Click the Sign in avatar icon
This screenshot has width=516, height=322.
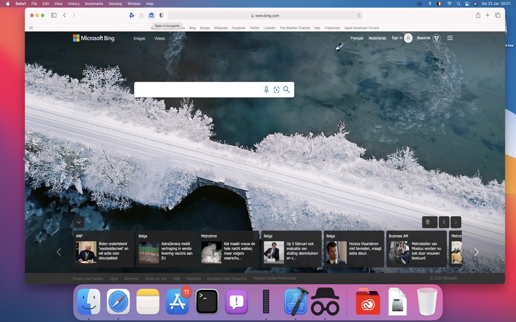point(408,38)
